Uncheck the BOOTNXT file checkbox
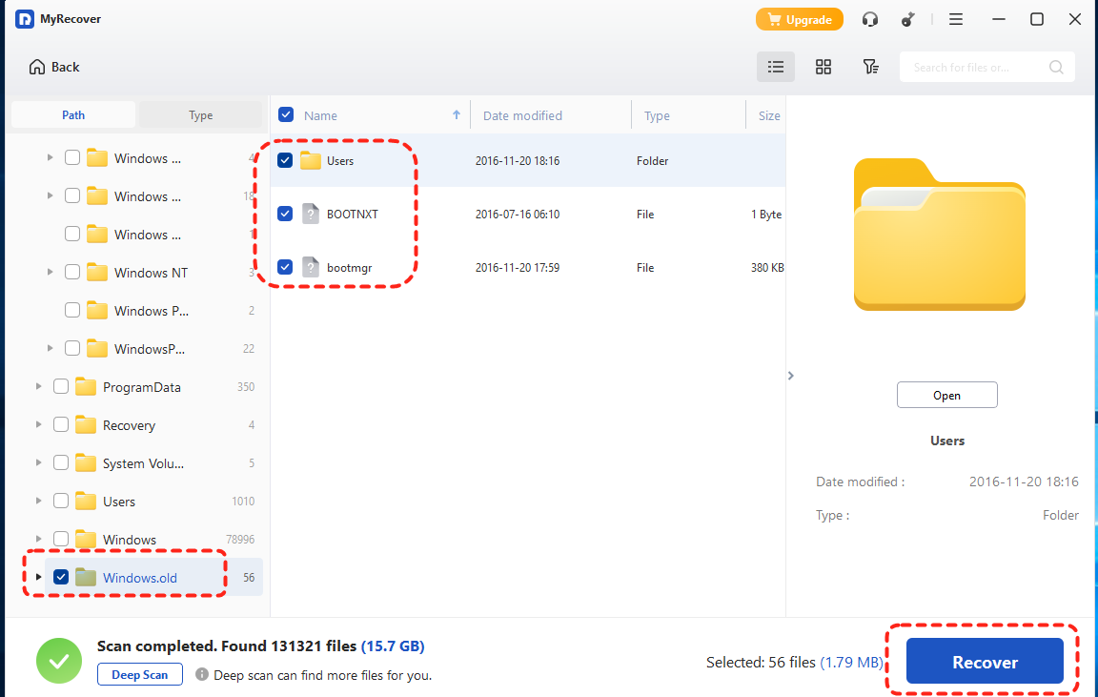 tap(285, 215)
